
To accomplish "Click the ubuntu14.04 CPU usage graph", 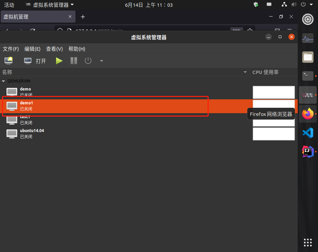I will point(274,134).
